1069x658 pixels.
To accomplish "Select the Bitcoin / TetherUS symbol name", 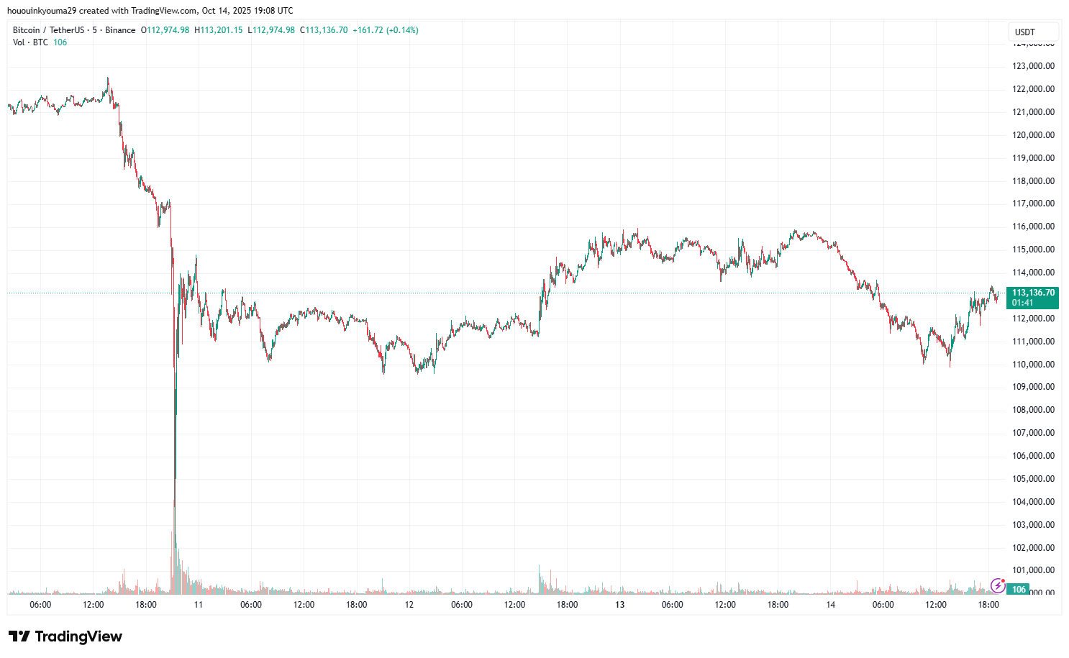I will [50, 30].
